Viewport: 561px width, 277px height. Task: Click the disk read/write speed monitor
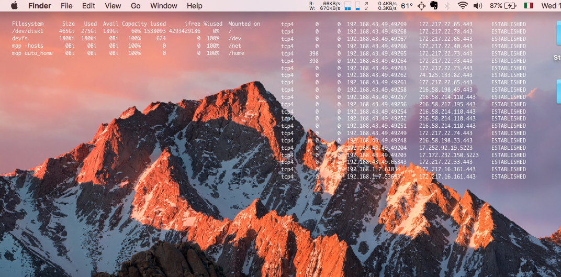click(325, 5)
